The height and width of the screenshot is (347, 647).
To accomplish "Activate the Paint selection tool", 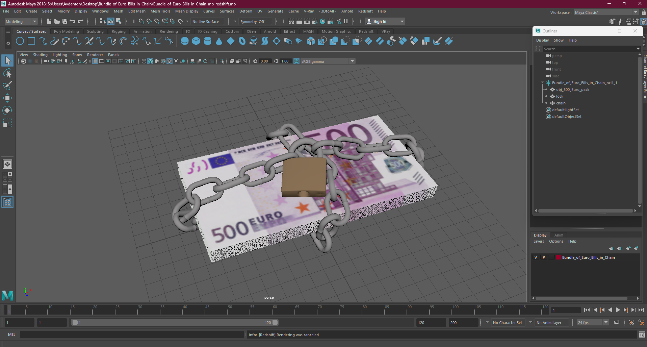I will (7, 85).
